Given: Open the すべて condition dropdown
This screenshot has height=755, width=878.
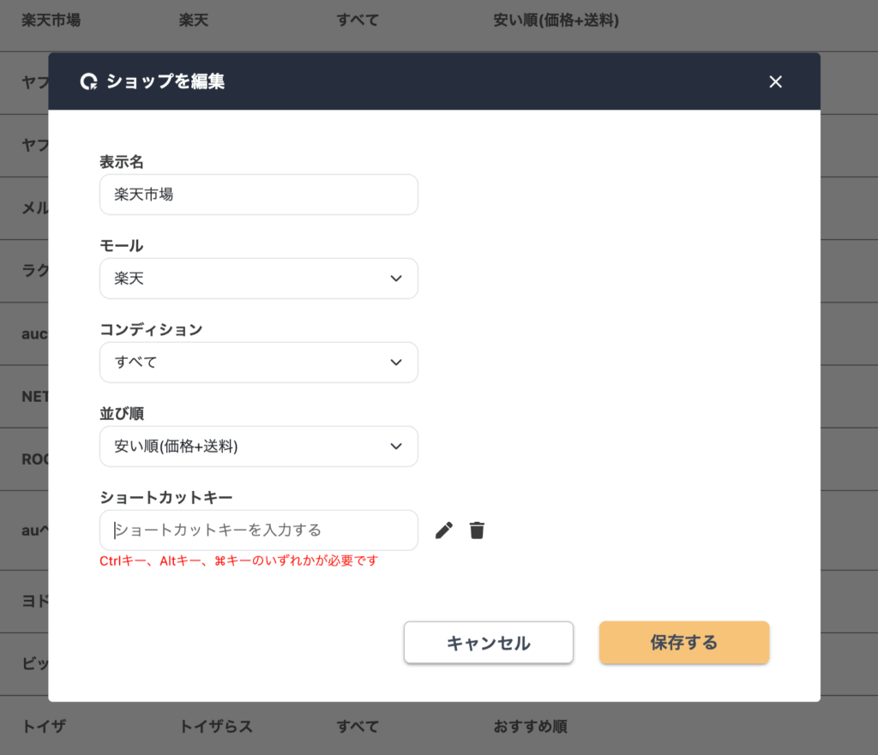Looking at the screenshot, I should (x=259, y=363).
